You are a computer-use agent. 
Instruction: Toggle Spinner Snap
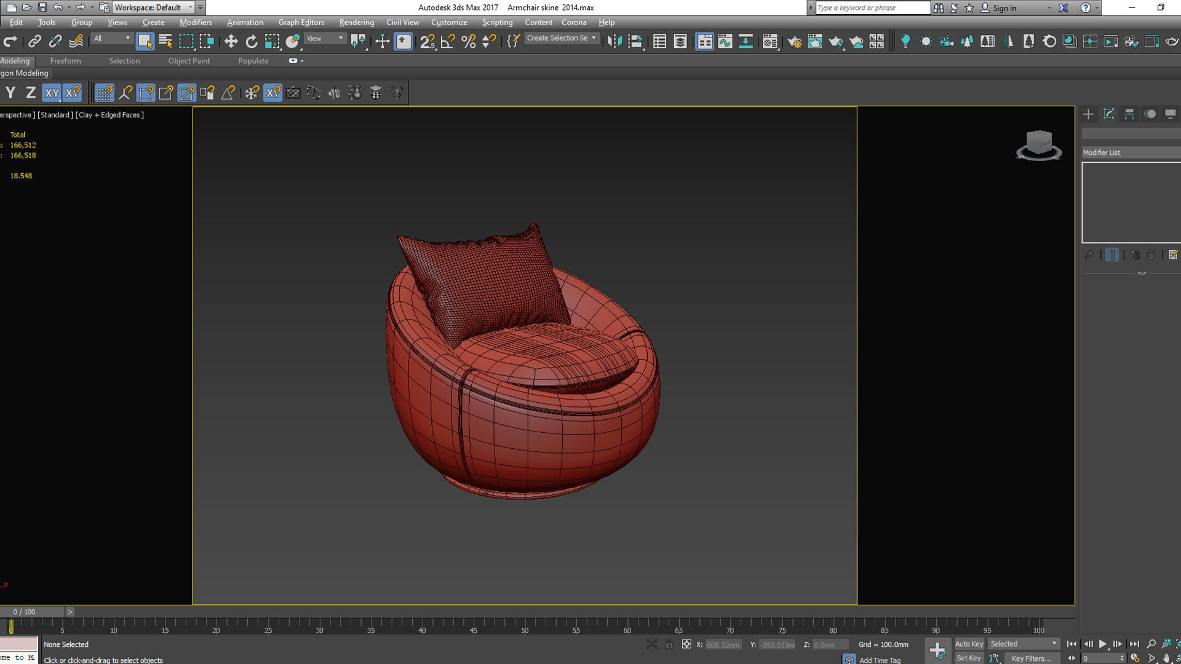(489, 41)
